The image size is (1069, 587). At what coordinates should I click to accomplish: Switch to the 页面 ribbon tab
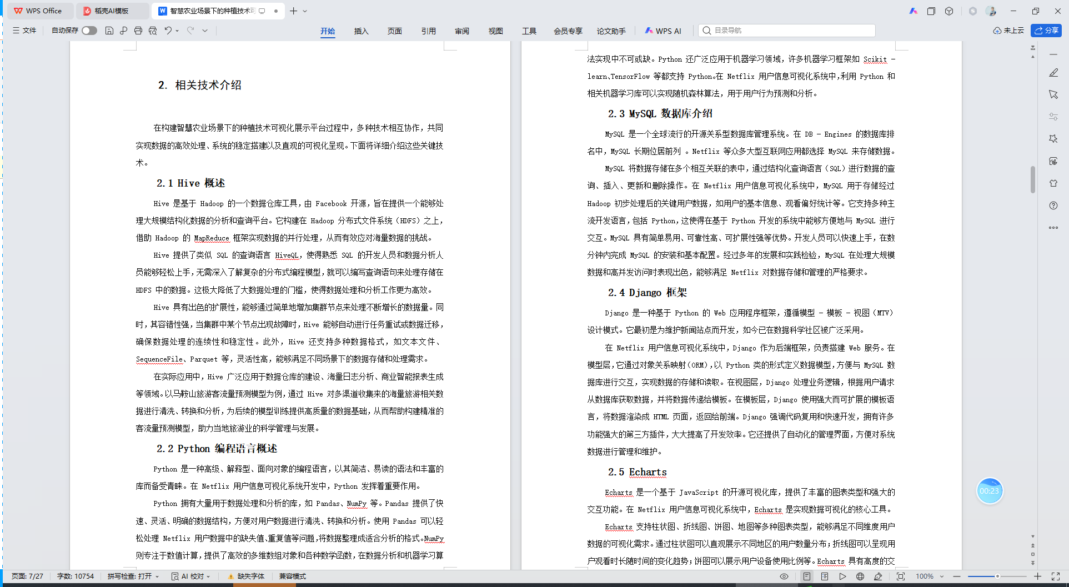click(394, 31)
